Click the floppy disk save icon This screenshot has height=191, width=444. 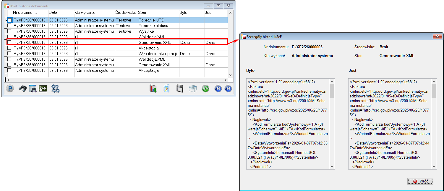(180, 89)
